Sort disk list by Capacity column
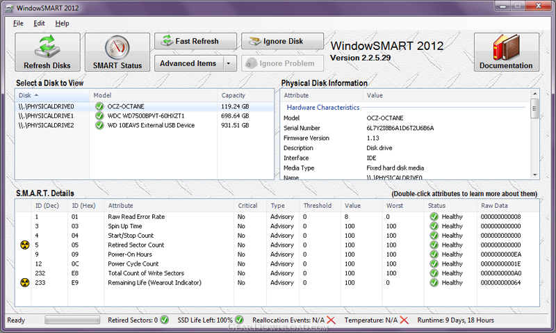The width and height of the screenshot is (556, 333). 245,95
